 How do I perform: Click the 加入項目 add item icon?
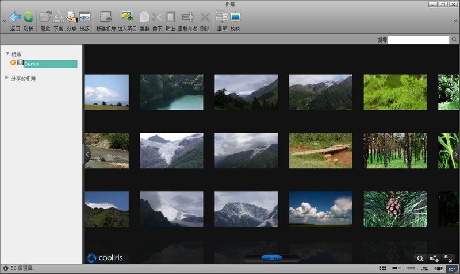pyautogui.click(x=127, y=17)
